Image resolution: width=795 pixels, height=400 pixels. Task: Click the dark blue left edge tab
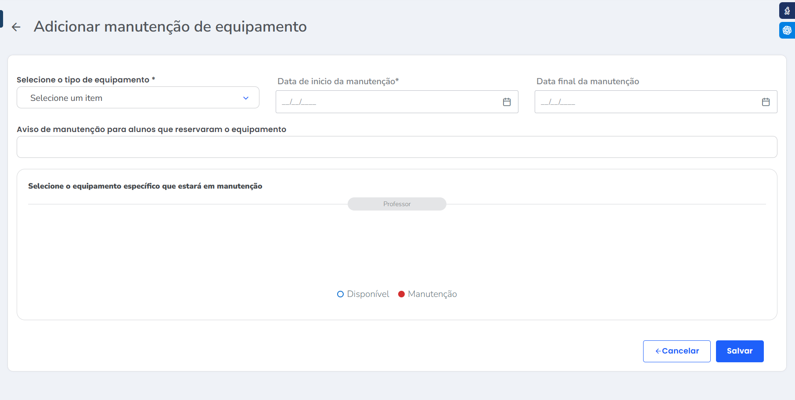1,19
